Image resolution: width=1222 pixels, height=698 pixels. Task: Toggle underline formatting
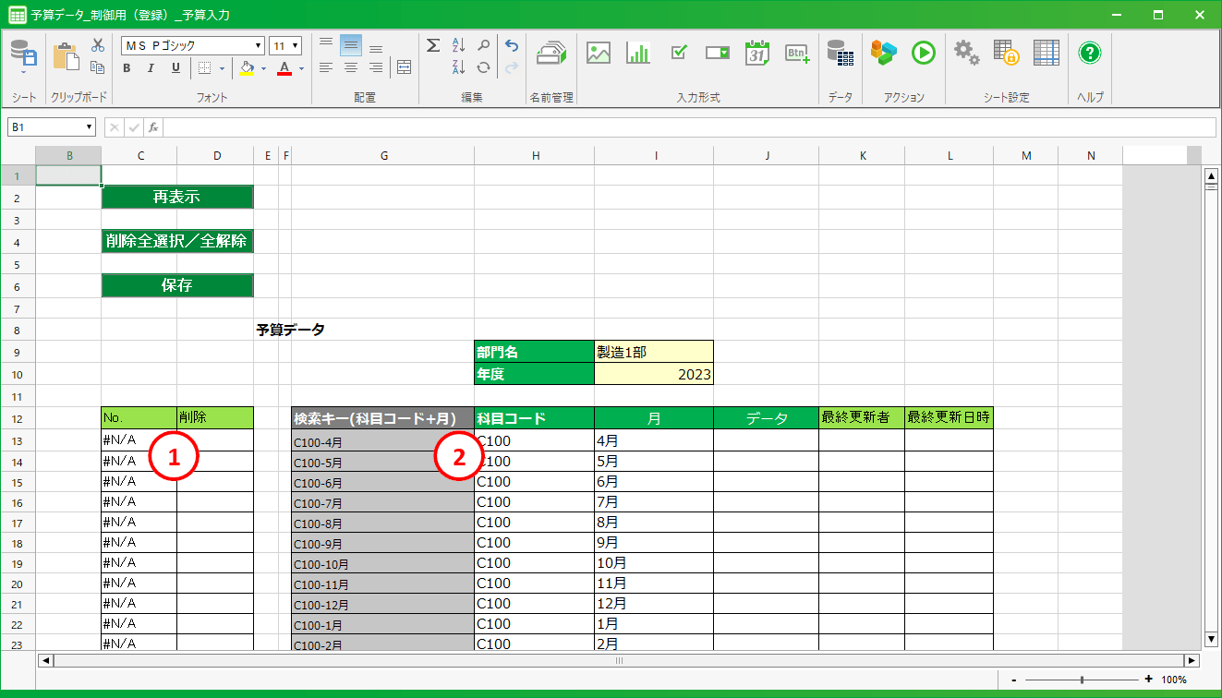point(175,68)
